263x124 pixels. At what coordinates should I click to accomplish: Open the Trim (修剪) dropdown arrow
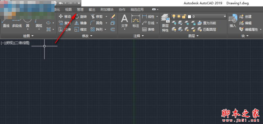point(106,16)
